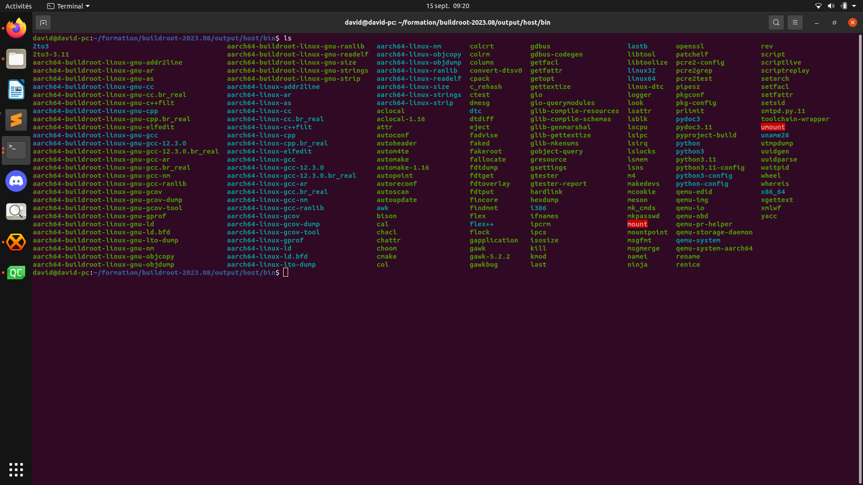Click the isosize entry
863x485 pixels.
coord(544,240)
